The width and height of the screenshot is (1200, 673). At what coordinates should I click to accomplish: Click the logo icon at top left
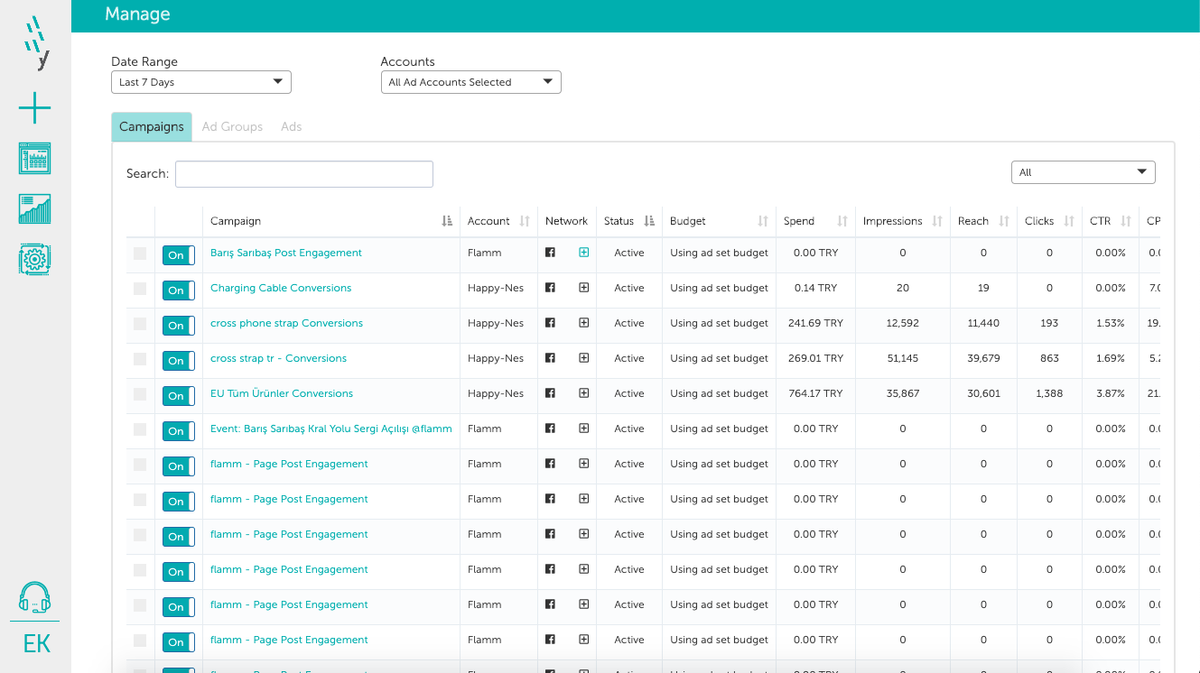click(x=36, y=42)
